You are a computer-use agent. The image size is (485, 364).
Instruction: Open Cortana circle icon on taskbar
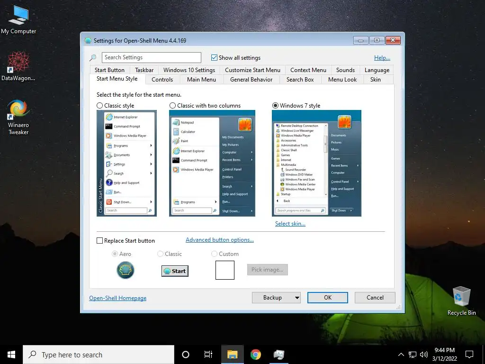(x=186, y=355)
